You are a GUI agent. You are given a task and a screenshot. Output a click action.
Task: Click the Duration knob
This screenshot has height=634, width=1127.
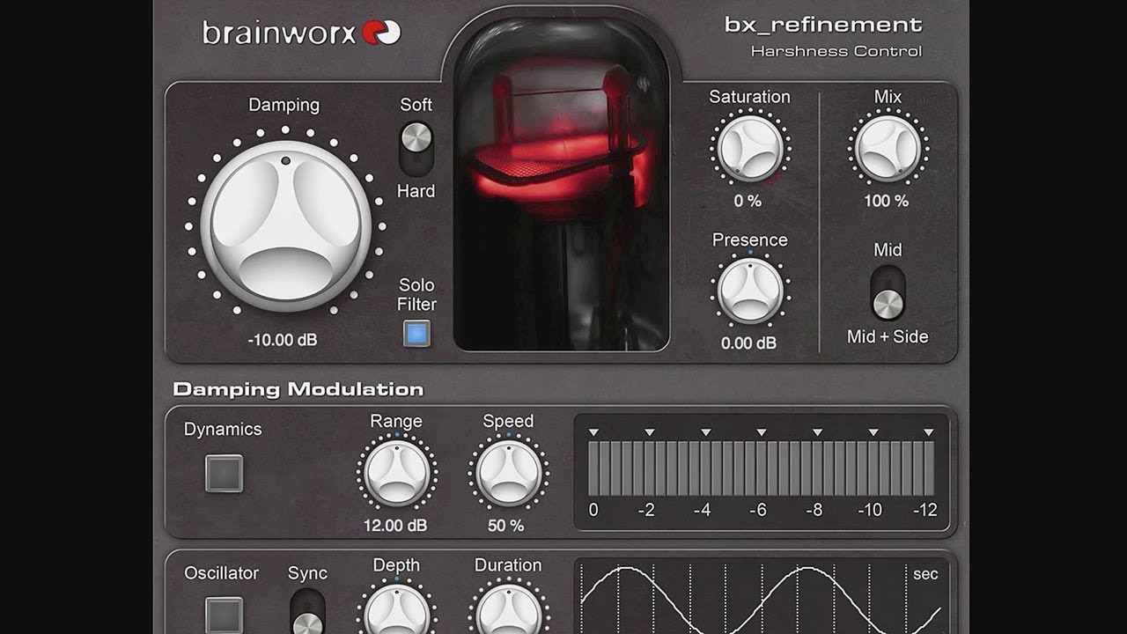tap(509, 609)
